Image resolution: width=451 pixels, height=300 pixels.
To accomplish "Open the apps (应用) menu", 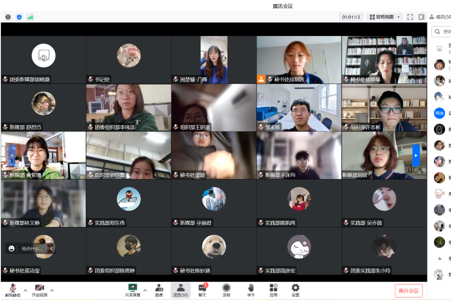I will (273, 289).
